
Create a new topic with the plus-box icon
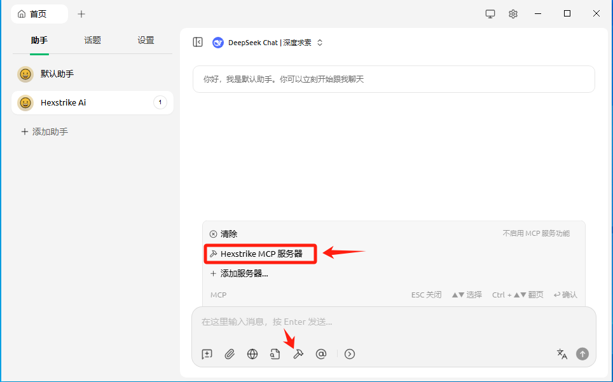pos(206,354)
